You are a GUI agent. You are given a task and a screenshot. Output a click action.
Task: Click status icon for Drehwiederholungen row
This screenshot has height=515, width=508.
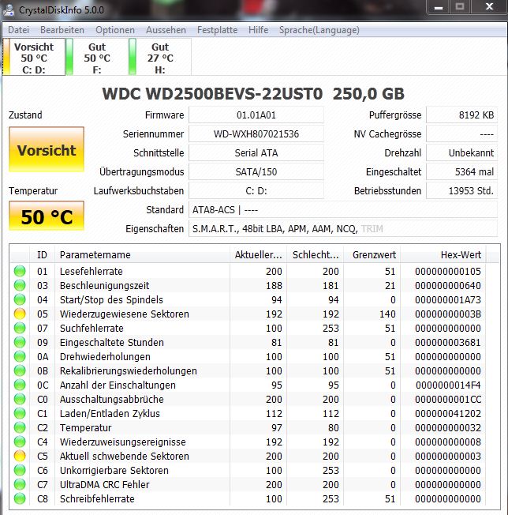[x=20, y=356]
